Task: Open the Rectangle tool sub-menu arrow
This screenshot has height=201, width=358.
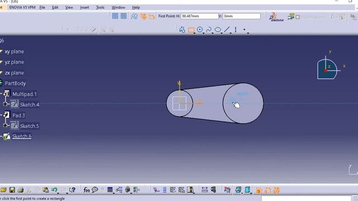Action: pos(194,33)
